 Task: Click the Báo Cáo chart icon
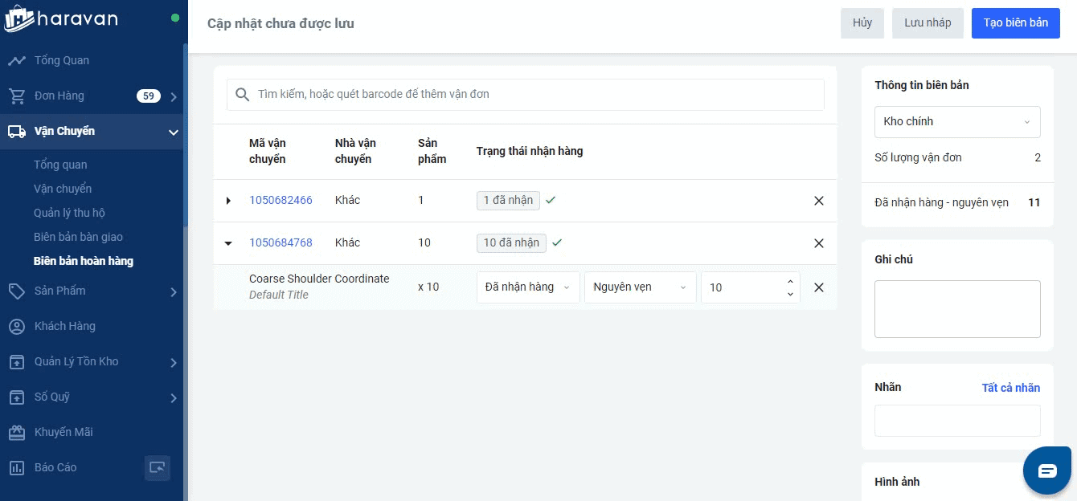tap(16, 467)
